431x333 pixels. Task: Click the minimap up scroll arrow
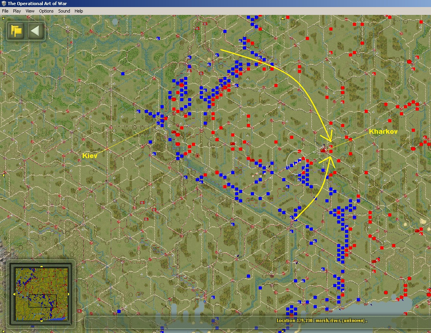coord(41,266)
